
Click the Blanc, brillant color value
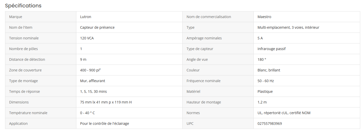pos(269,70)
